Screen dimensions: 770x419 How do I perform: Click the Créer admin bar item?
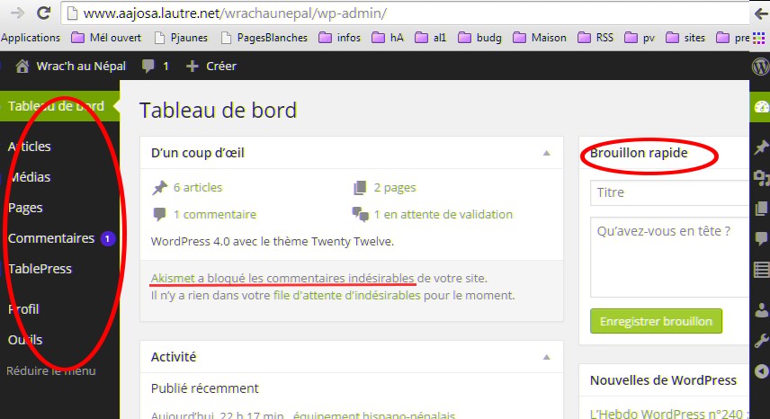pyautogui.click(x=211, y=66)
